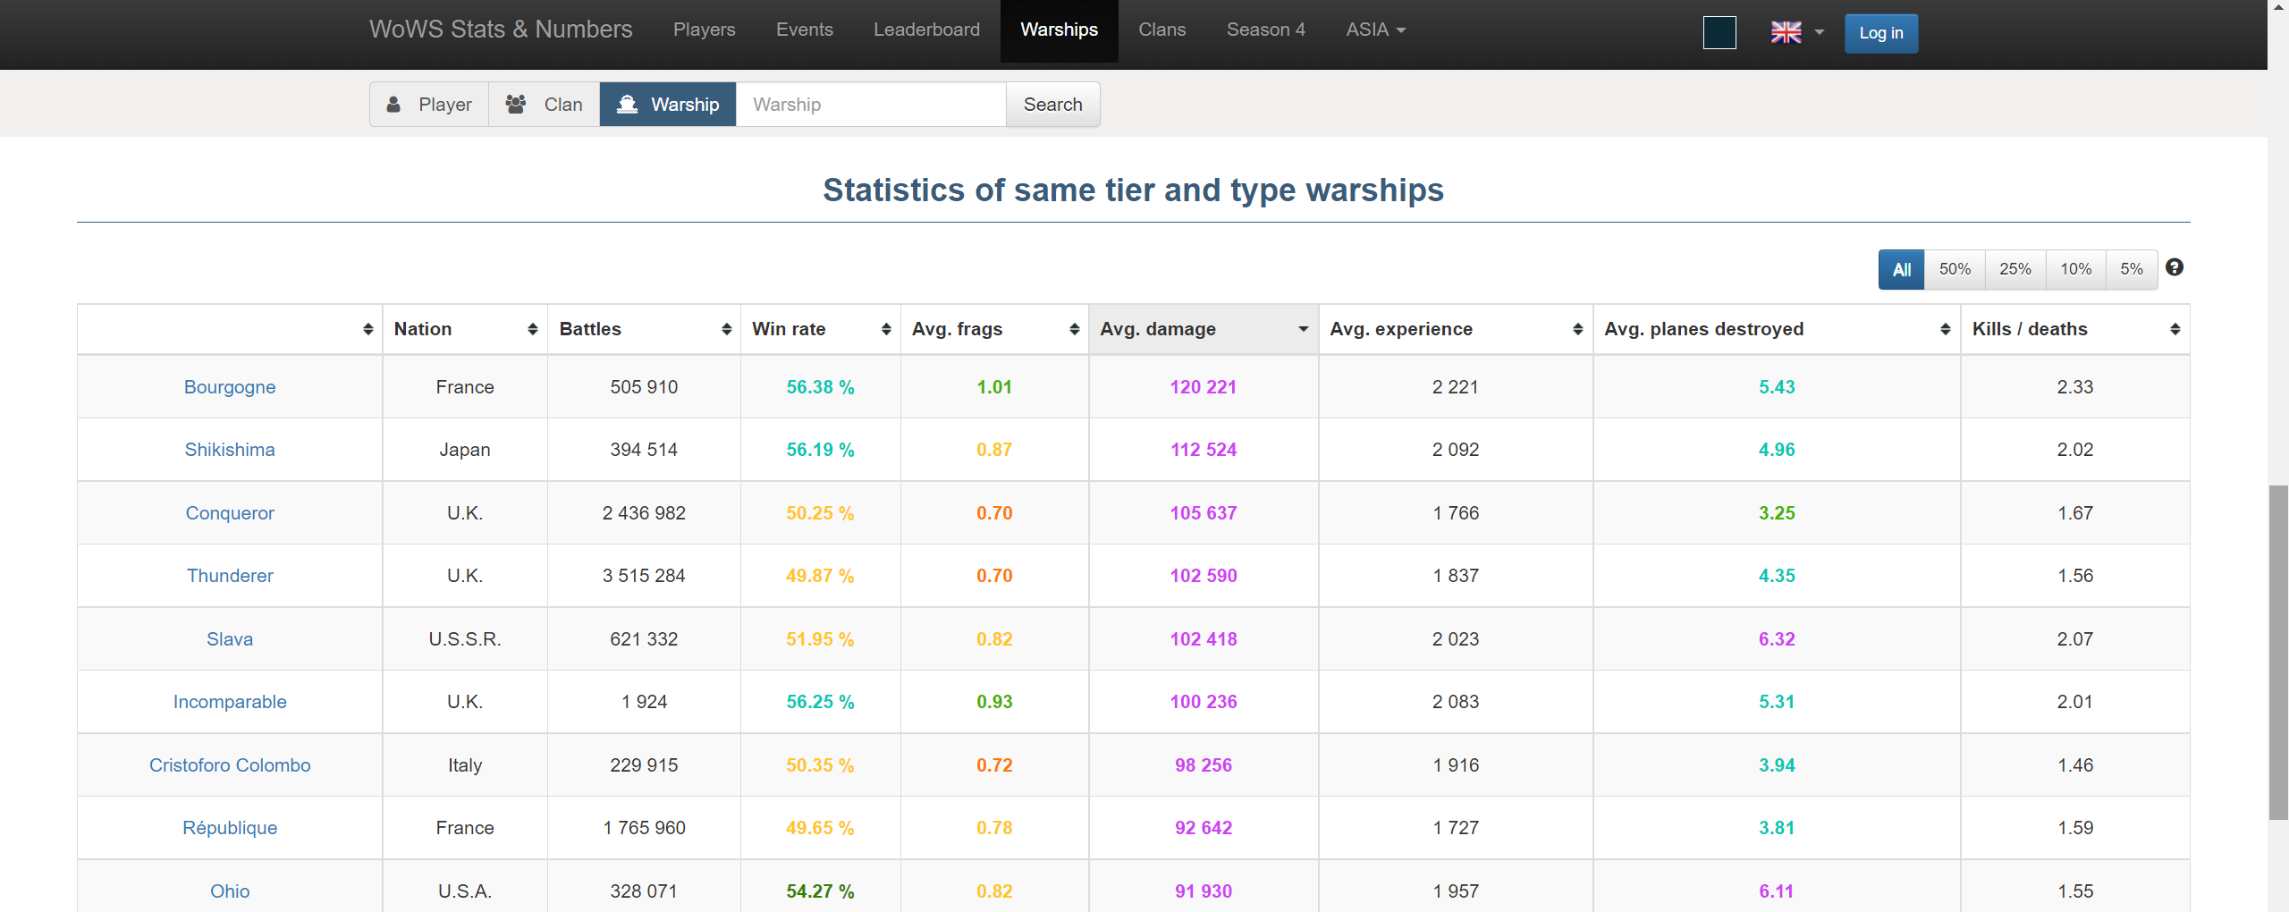Click the UK flag language icon
Screen dimensions: 2289x912
(1786, 32)
